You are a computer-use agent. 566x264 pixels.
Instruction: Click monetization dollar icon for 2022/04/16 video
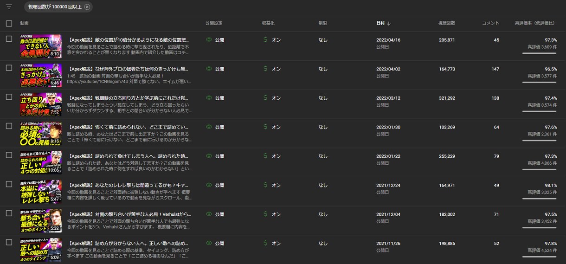click(x=265, y=40)
